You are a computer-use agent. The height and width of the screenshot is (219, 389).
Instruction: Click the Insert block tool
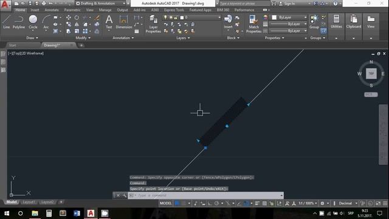(228, 22)
